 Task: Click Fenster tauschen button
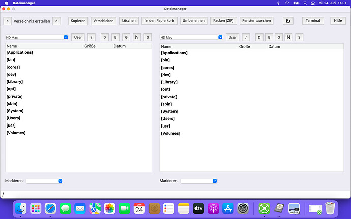click(x=256, y=21)
